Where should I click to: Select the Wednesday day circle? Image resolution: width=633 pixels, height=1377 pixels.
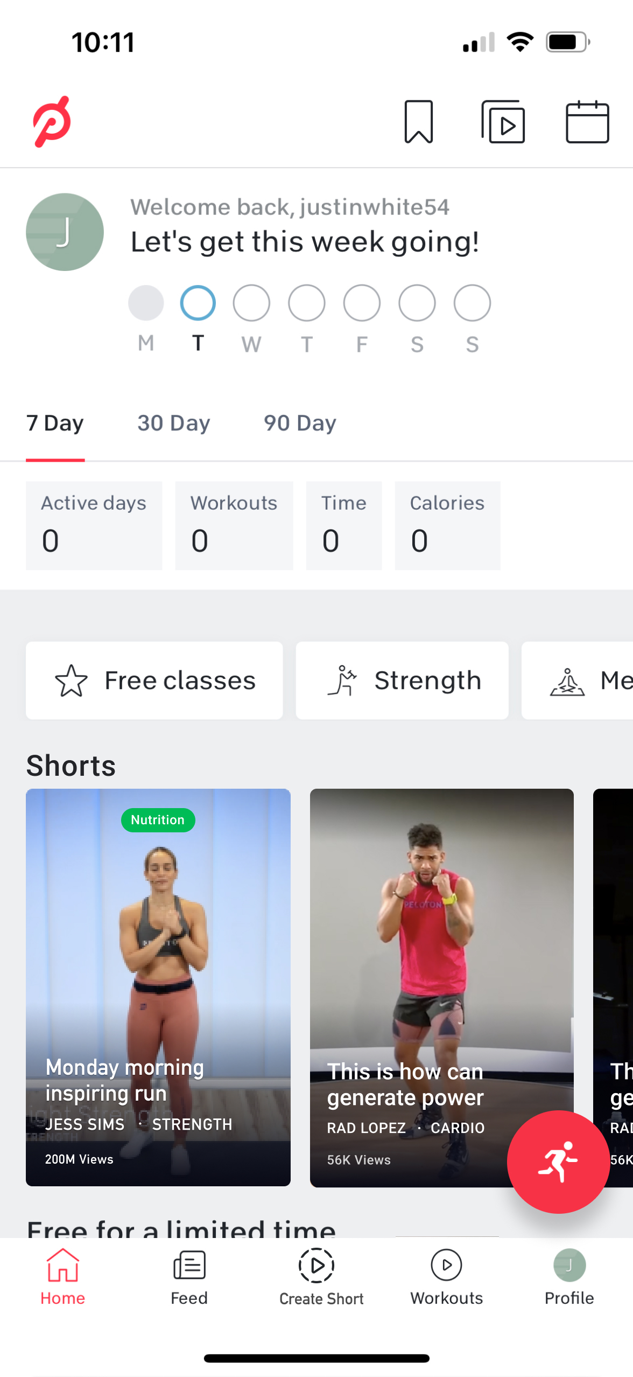pos(251,303)
